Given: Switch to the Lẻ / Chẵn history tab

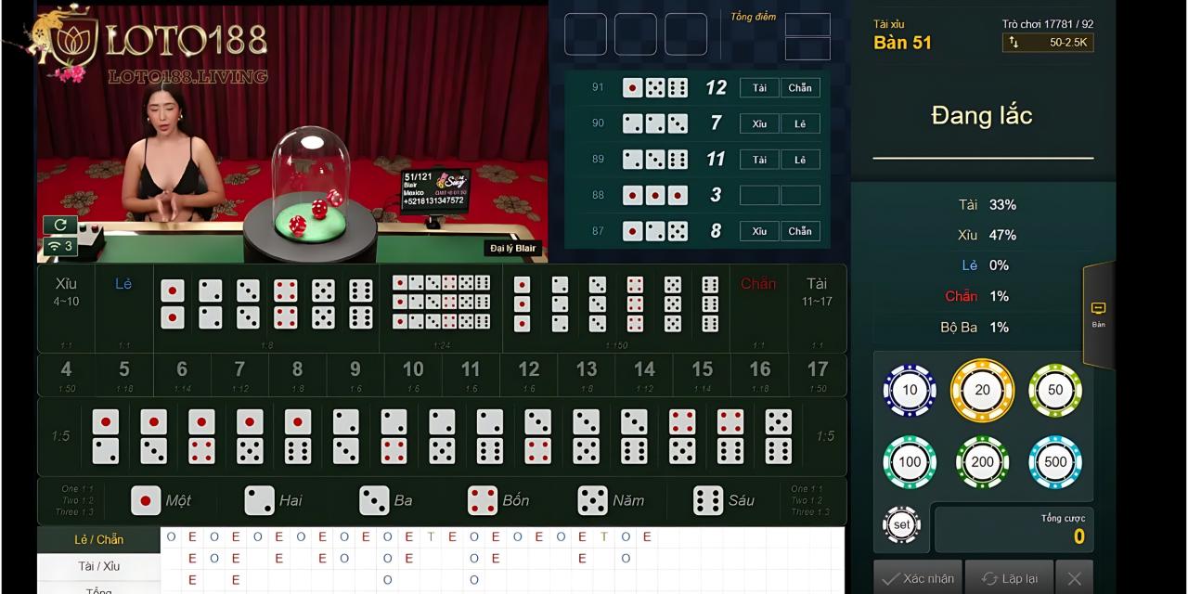Looking at the screenshot, I should pyautogui.click(x=98, y=539).
